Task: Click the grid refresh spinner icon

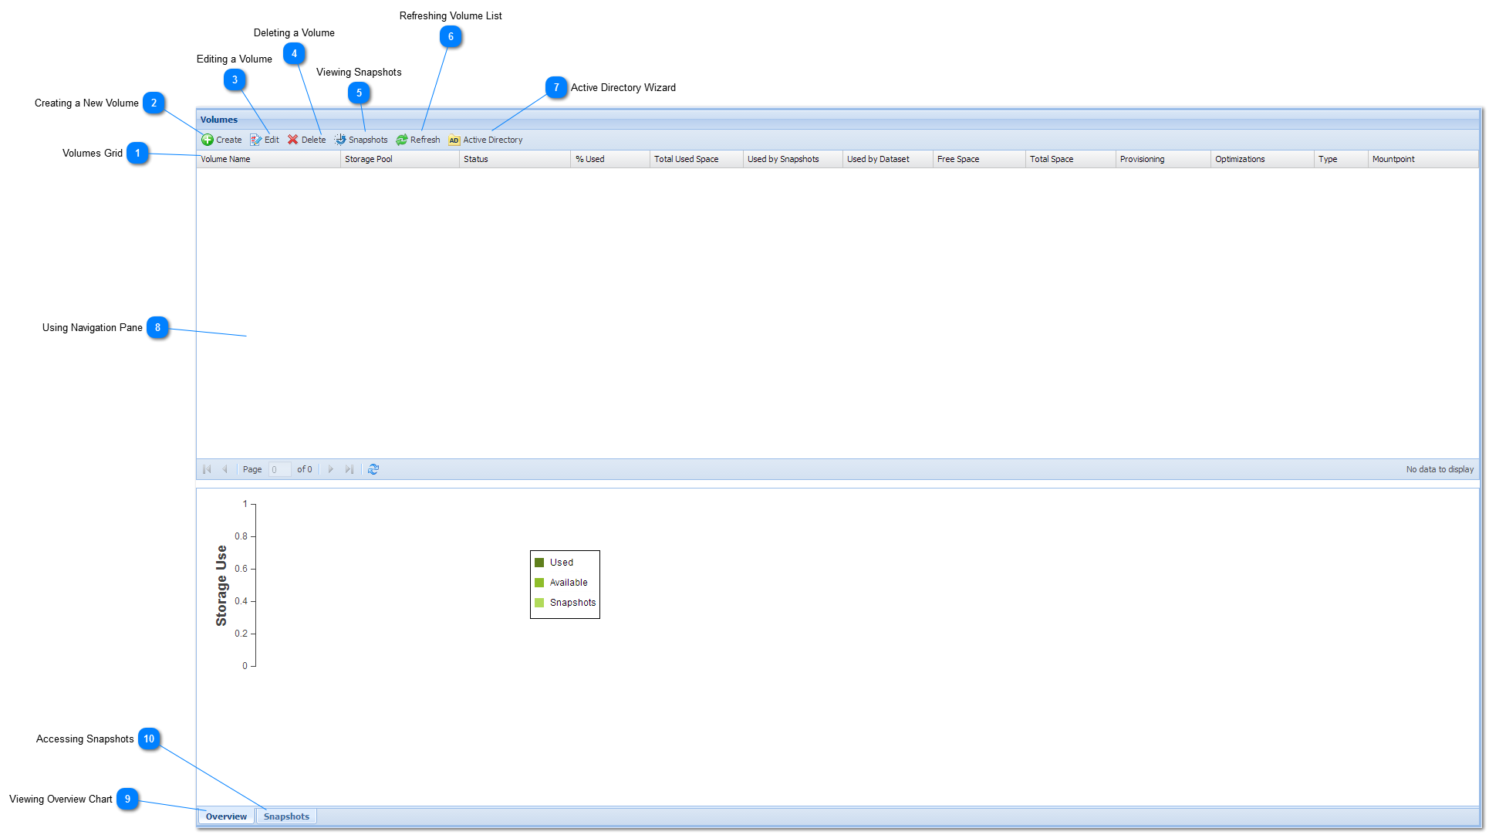Action: coord(373,468)
